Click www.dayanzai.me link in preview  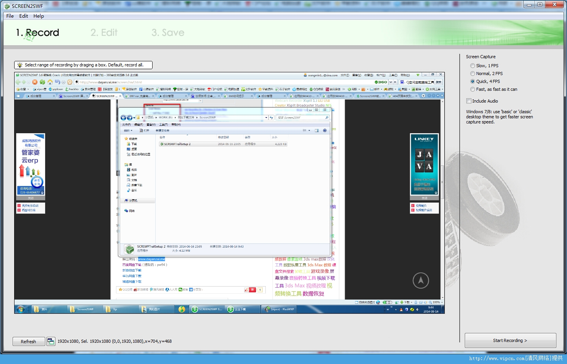coord(151,259)
